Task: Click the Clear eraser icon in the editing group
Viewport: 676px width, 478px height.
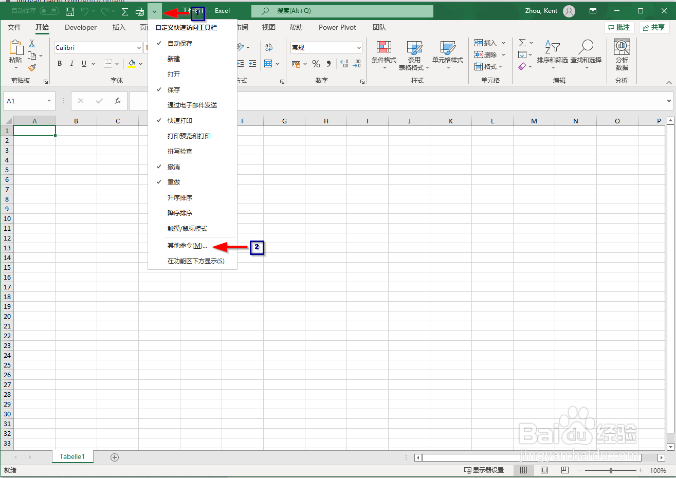Action: [x=522, y=66]
